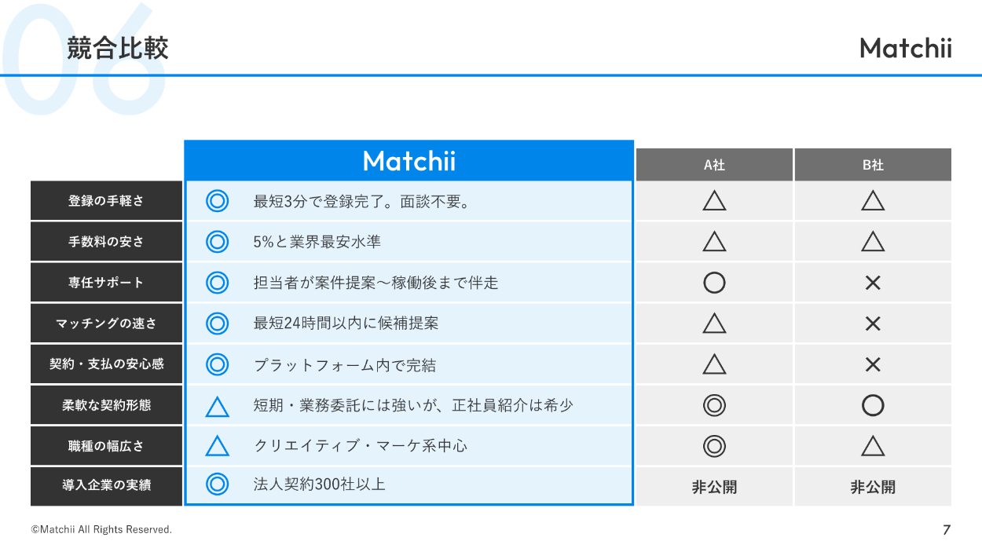Click Matchii's double circle for 導入企業の実績

pos(217,484)
